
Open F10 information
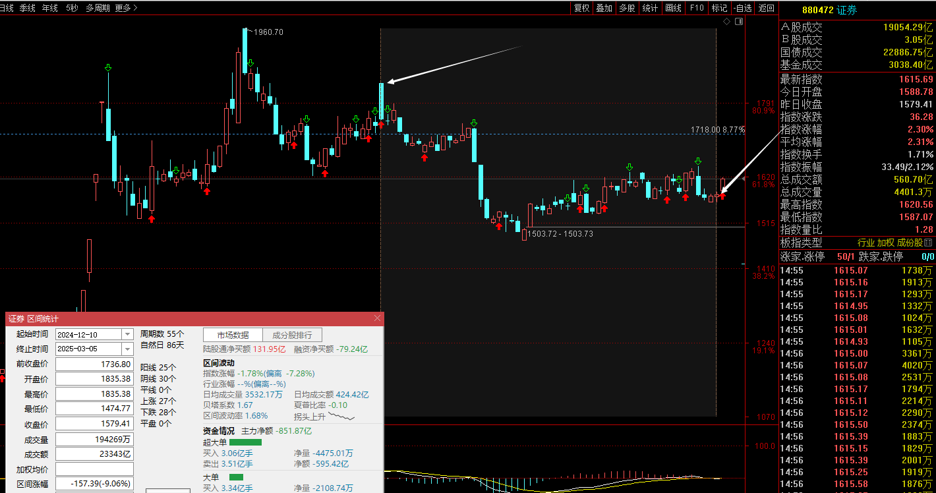tap(697, 8)
